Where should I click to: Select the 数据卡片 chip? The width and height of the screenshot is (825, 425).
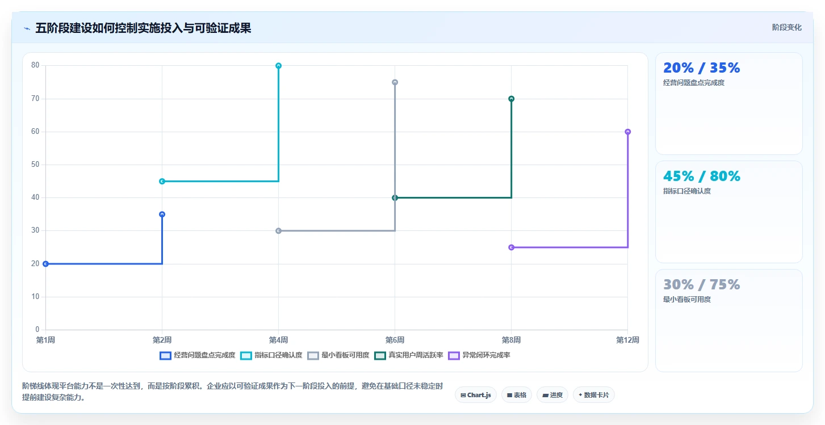point(593,395)
